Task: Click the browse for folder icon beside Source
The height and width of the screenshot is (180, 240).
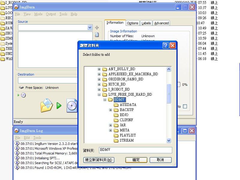Action: coord(97,35)
